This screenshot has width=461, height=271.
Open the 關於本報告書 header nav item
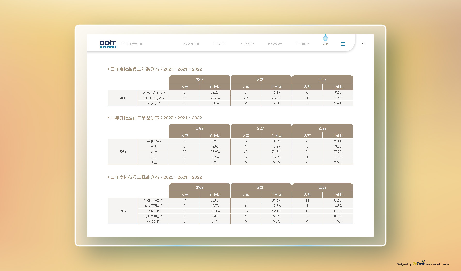pos(191,44)
